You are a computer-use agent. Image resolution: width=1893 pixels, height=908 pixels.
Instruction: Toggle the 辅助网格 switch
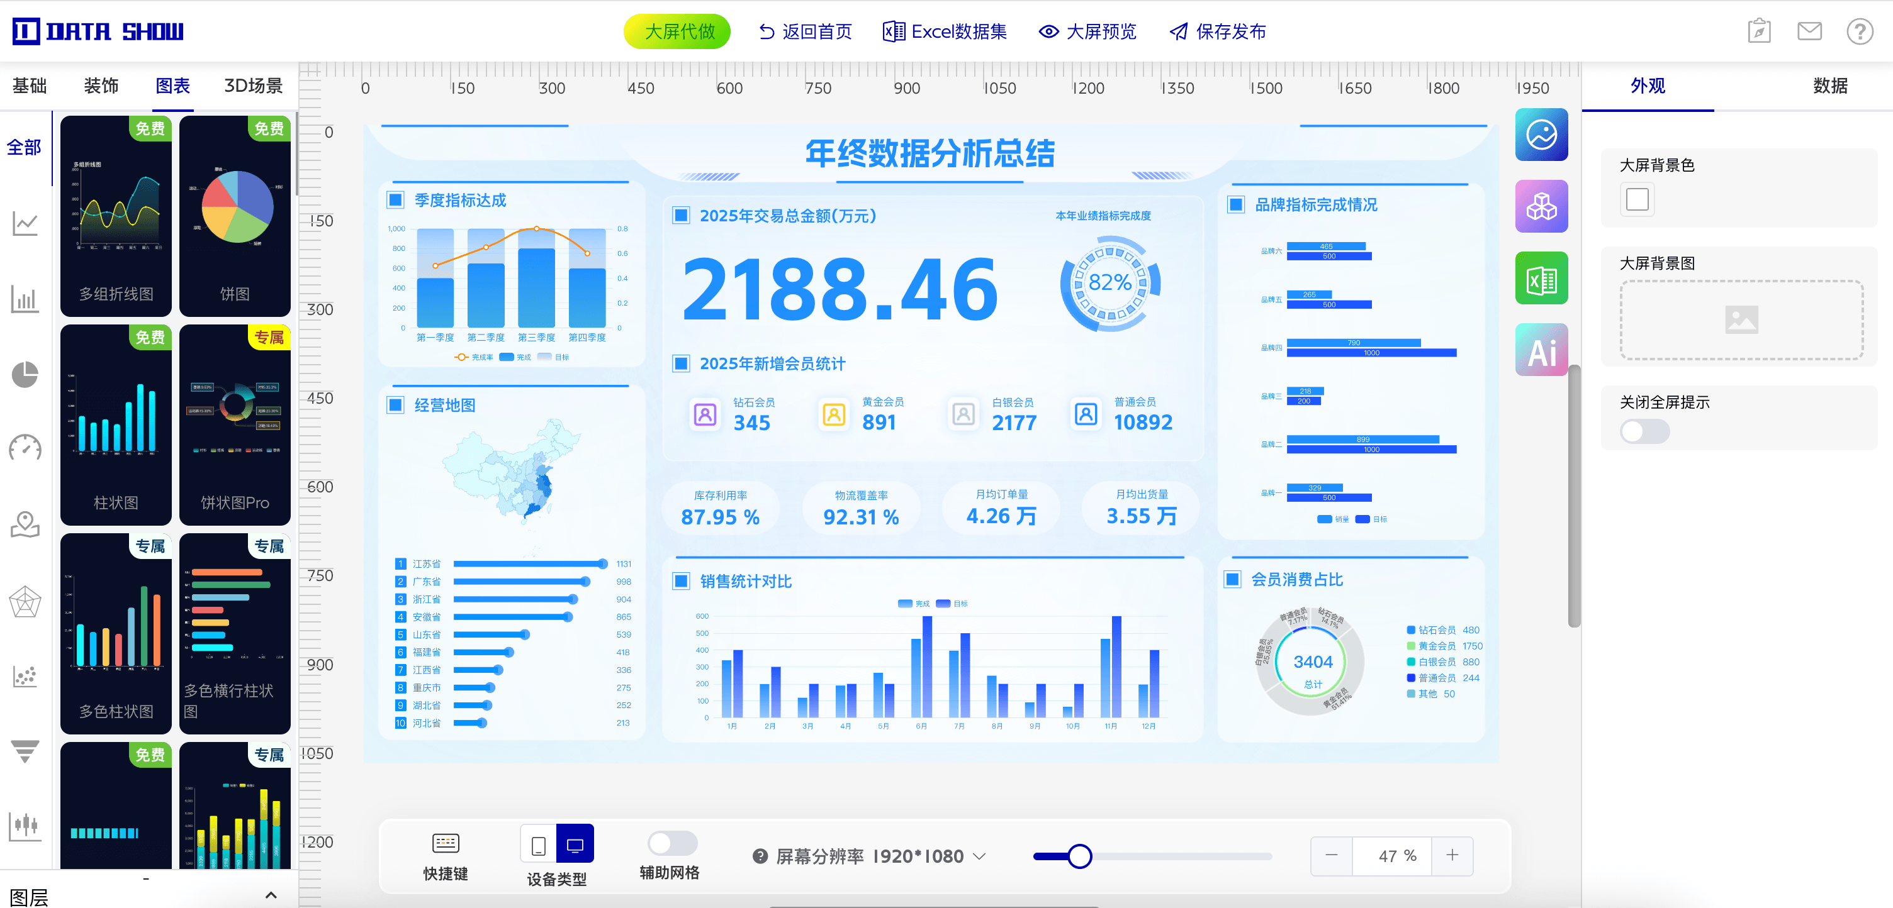[x=671, y=842]
